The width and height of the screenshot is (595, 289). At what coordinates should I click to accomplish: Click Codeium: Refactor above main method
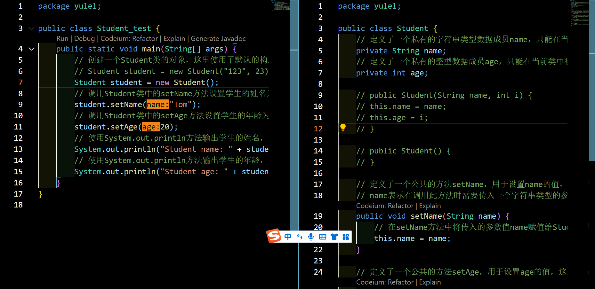pyautogui.click(x=129, y=39)
